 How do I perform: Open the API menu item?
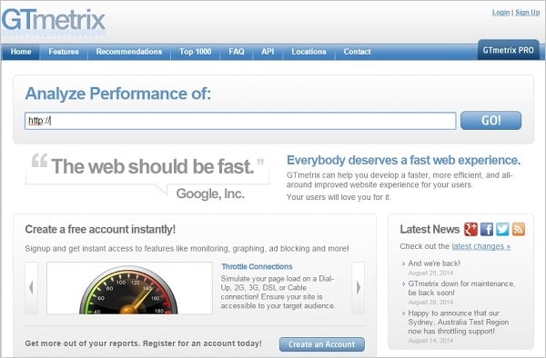[268, 52]
